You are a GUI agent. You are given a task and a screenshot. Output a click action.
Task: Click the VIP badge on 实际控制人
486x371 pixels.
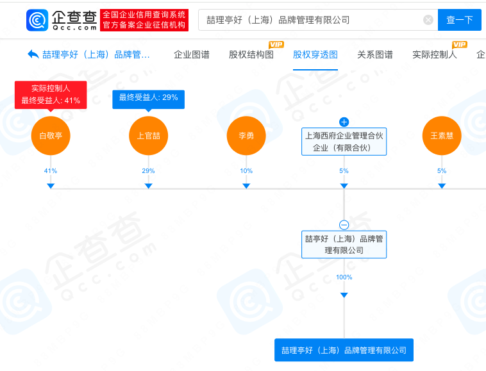pyautogui.click(x=459, y=45)
